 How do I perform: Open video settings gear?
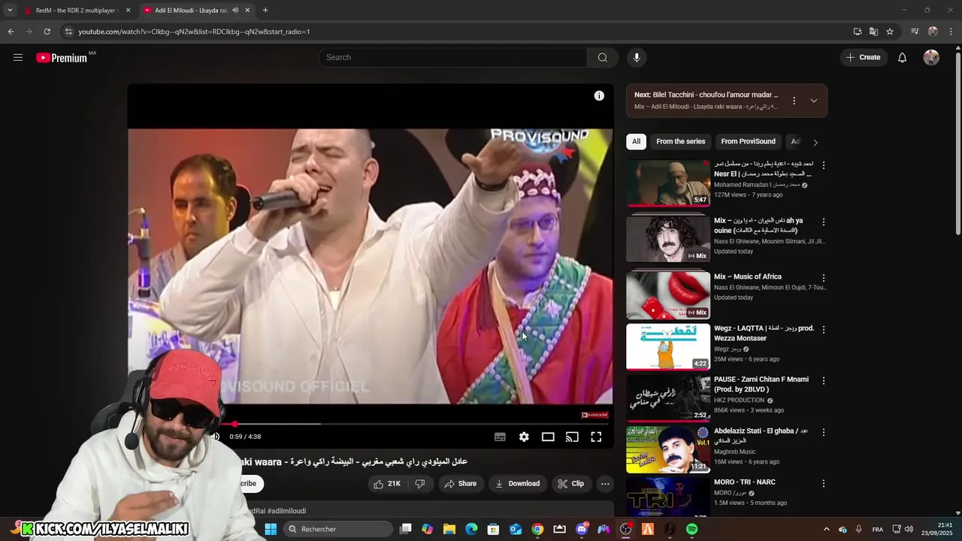click(x=524, y=437)
